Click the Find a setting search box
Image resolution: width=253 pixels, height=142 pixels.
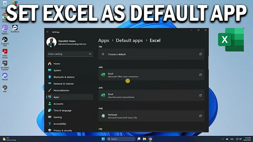coord(70,54)
